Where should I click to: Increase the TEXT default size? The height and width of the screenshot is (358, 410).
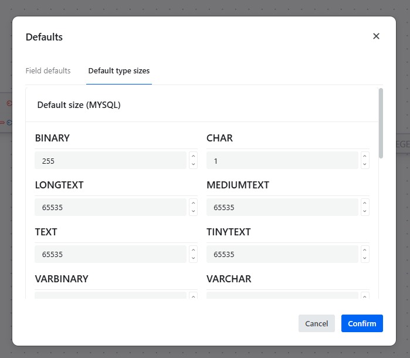pos(193,250)
